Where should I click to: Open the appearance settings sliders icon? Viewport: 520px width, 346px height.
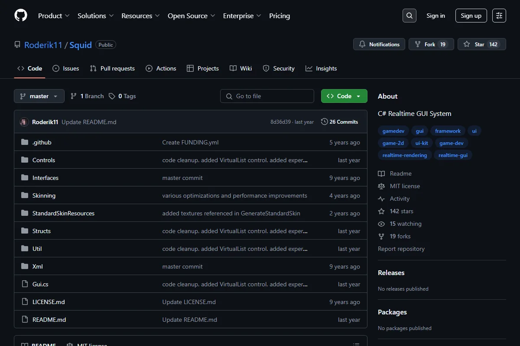499,16
